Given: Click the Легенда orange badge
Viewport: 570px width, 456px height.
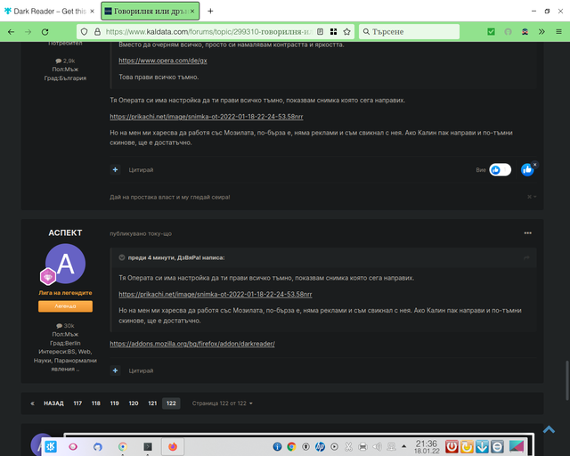Looking at the screenshot, I should (x=65, y=306).
